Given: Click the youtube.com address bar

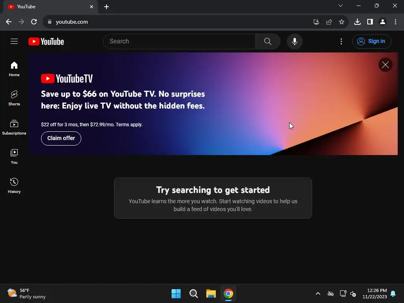Looking at the screenshot, I should 178,22.
